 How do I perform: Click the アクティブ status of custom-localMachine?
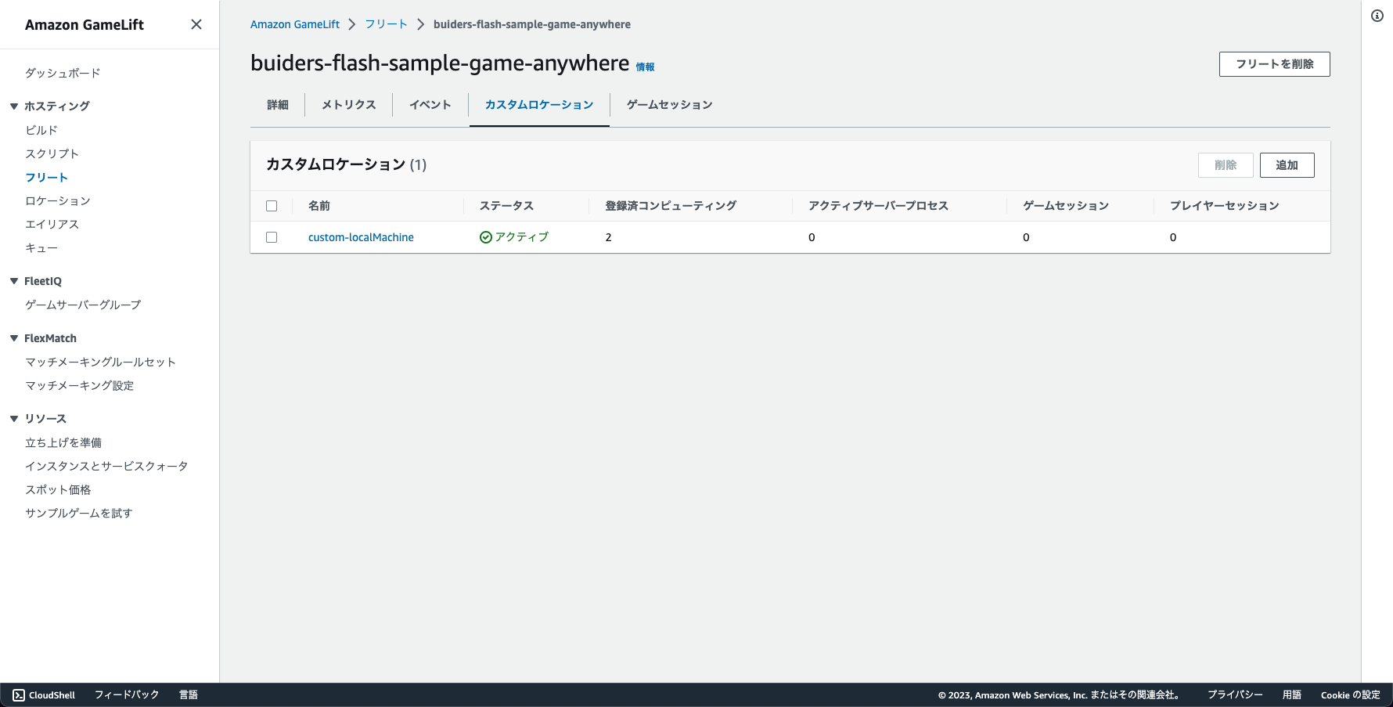514,237
